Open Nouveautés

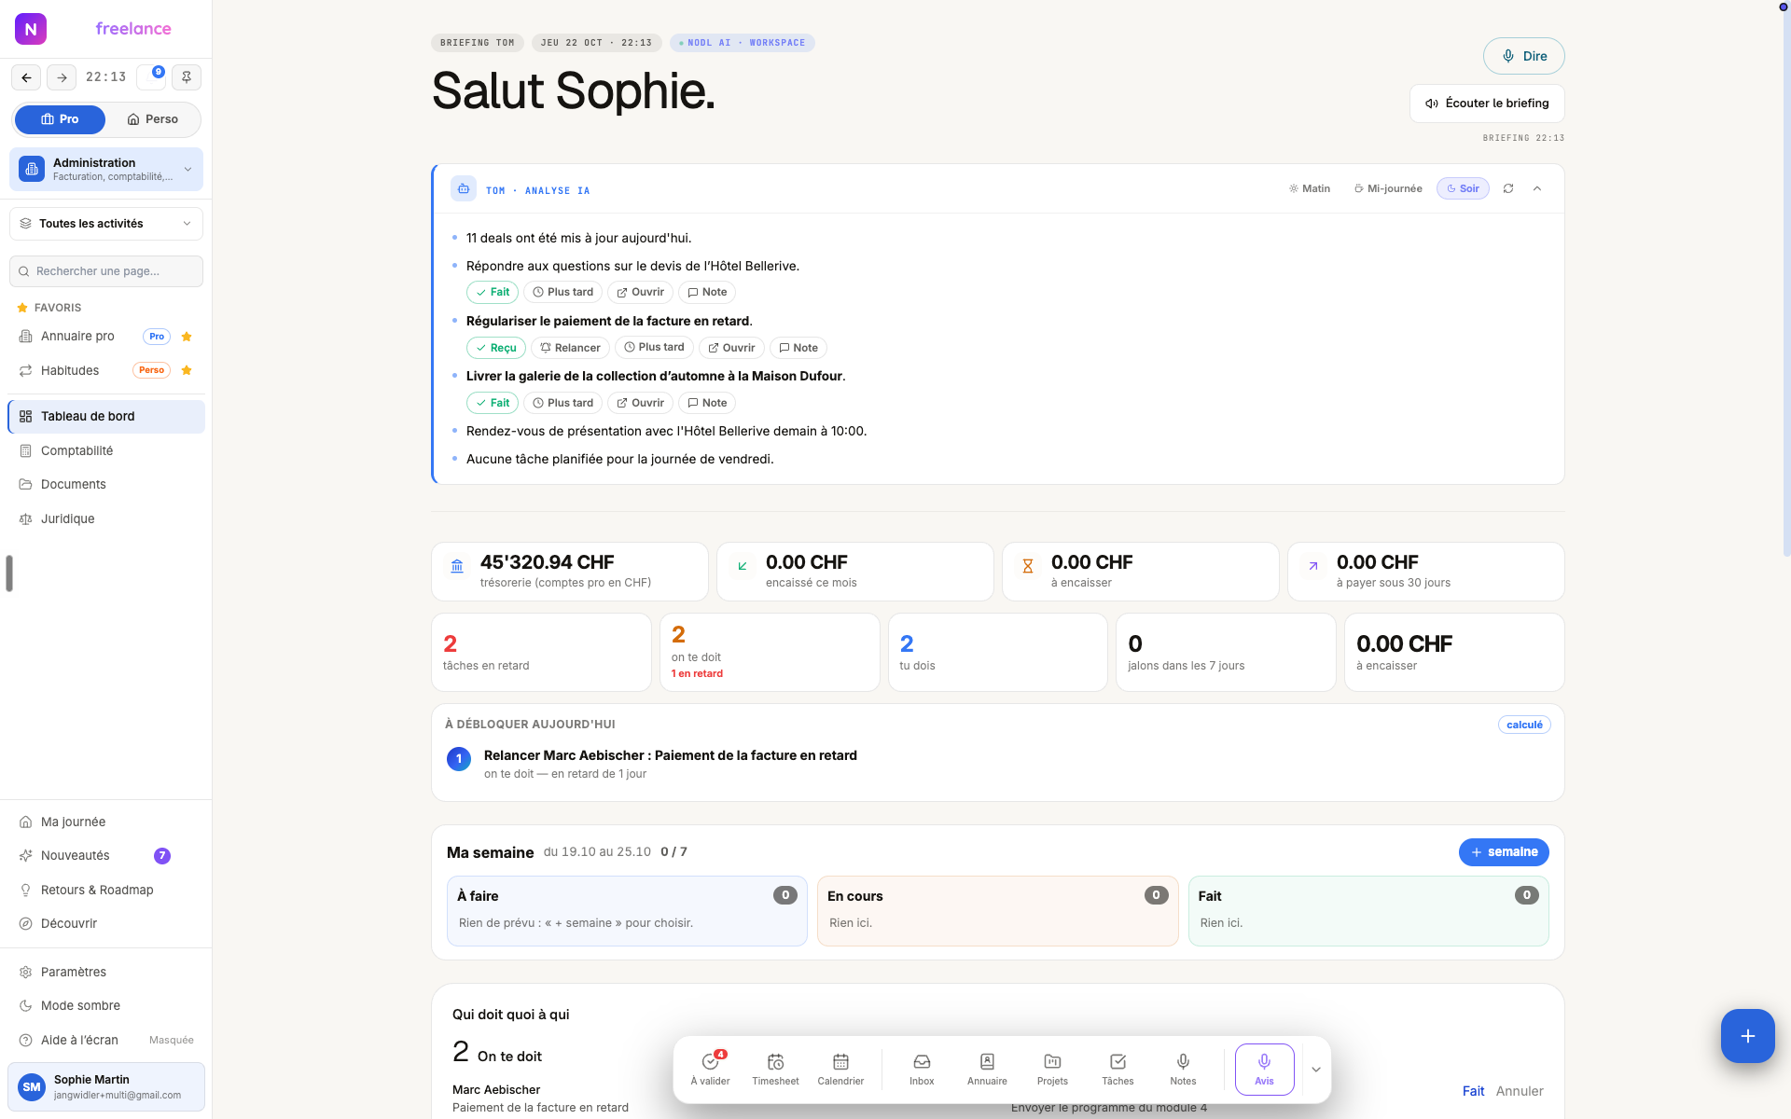click(106, 855)
